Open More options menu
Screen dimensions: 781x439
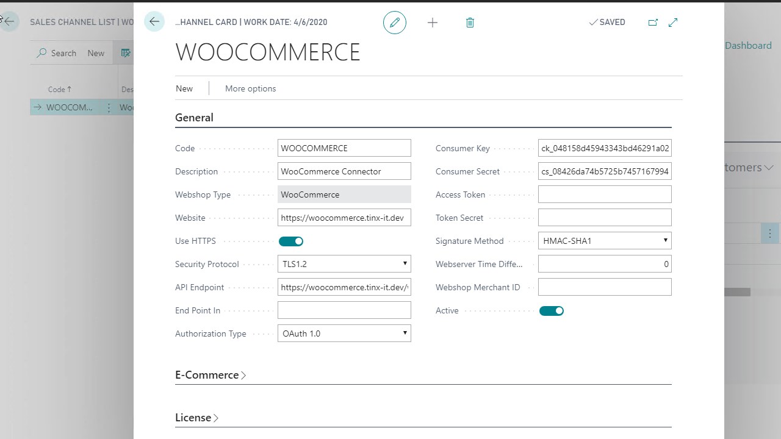[250, 88]
